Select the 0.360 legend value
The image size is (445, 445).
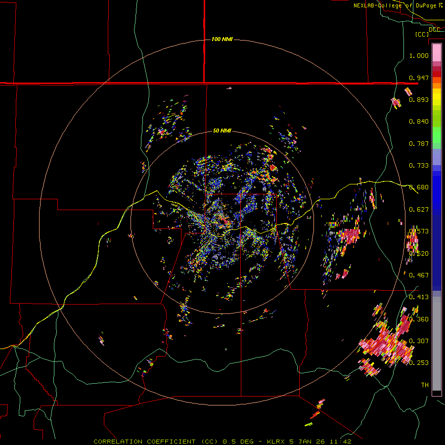(419, 319)
